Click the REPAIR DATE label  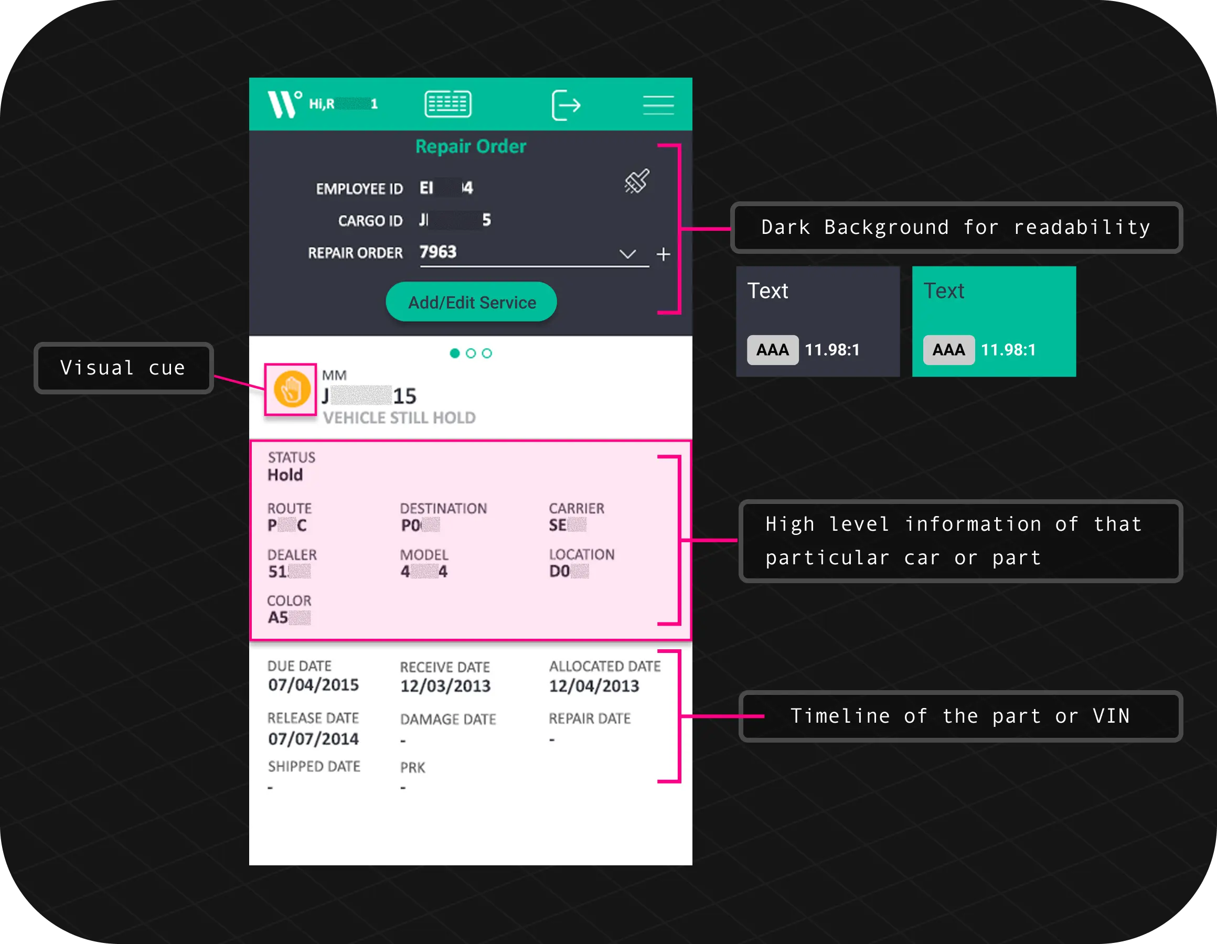590,719
